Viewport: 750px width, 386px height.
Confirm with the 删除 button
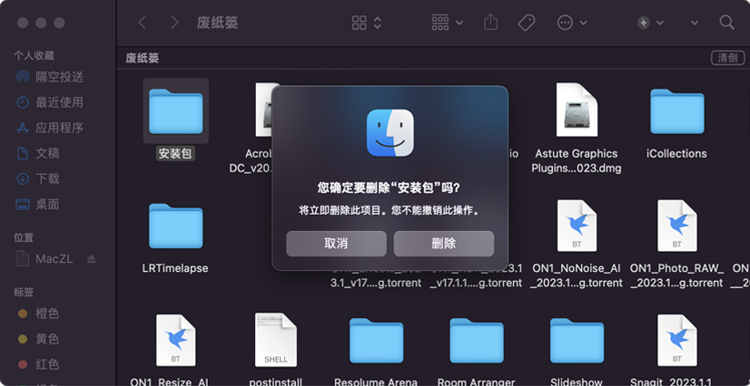coord(443,244)
